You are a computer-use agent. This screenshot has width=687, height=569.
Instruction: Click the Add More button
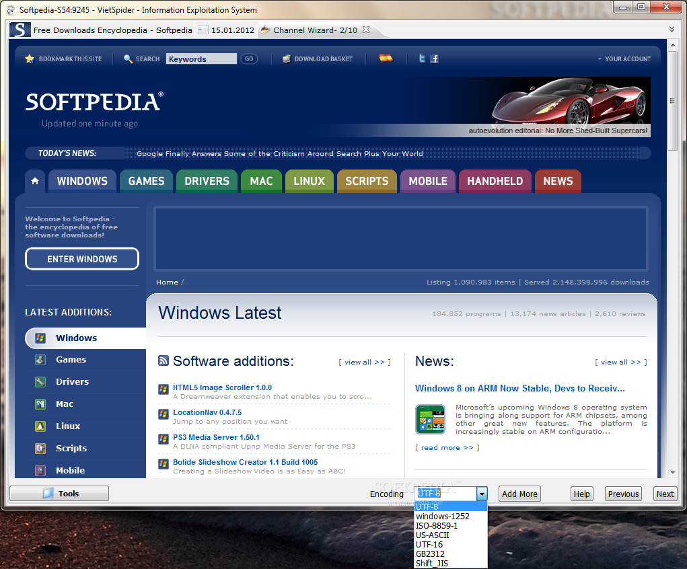pos(519,494)
